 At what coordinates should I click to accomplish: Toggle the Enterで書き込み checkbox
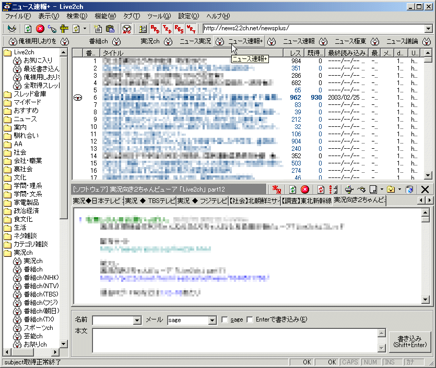[250, 320]
